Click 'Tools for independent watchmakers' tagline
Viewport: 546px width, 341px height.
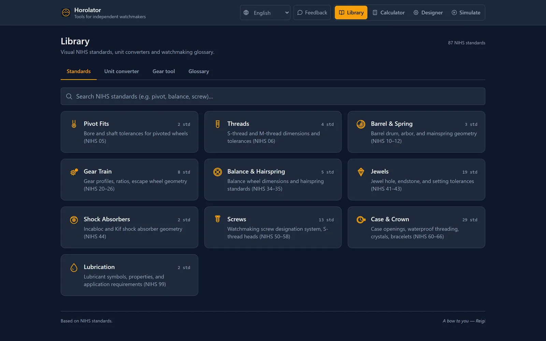pyautogui.click(x=110, y=17)
